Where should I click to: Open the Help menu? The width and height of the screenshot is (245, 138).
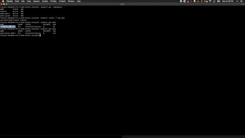coord(78,1)
